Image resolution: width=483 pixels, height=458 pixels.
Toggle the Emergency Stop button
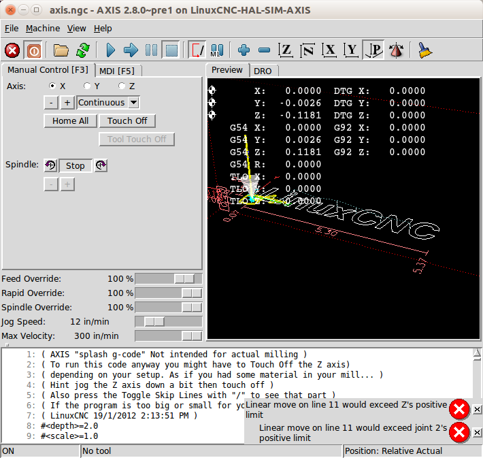point(12,50)
